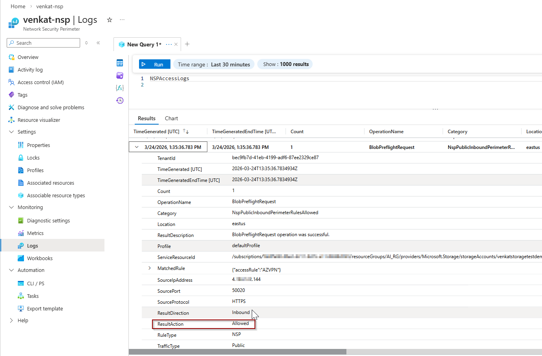Select the New Query 1* tab
542x356 pixels.
tap(144, 45)
